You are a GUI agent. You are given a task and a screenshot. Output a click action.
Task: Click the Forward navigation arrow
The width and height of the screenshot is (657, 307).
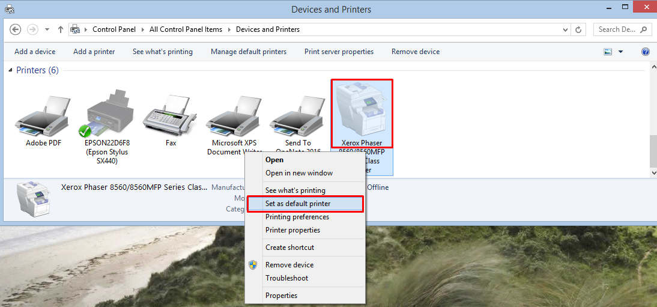click(x=32, y=29)
